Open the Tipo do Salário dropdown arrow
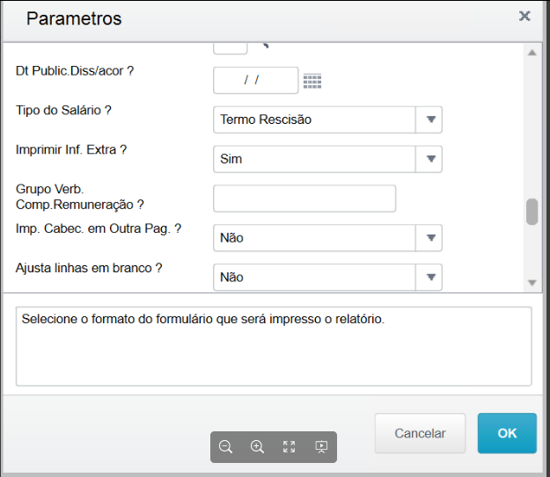The width and height of the screenshot is (550, 477). 430,119
